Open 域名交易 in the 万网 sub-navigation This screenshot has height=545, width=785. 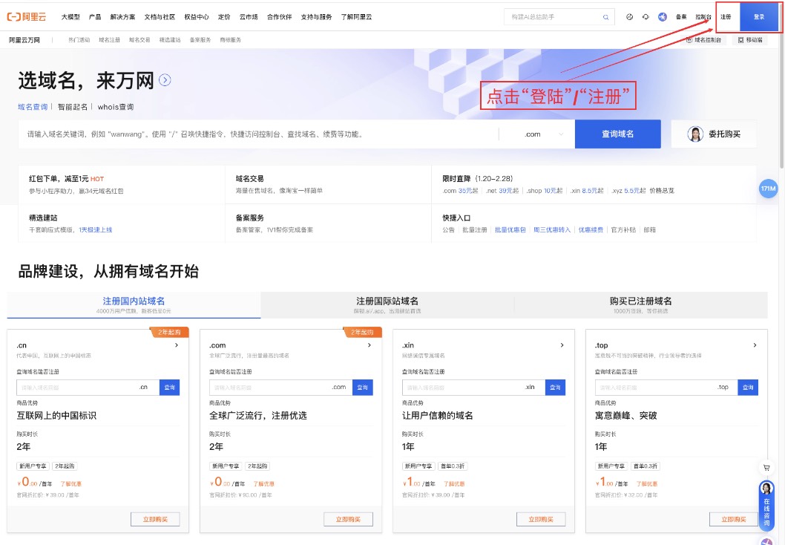coord(139,40)
